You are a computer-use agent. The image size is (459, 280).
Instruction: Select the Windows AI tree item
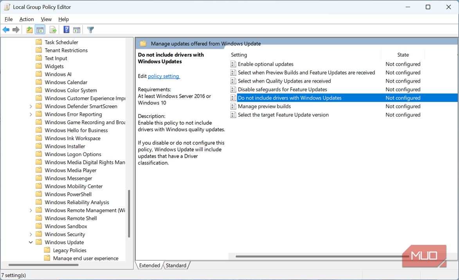(58, 74)
